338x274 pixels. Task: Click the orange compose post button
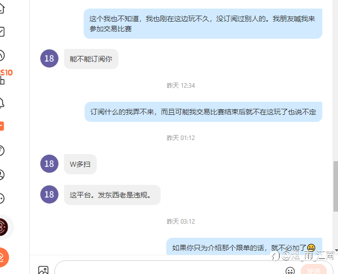[4, 257]
